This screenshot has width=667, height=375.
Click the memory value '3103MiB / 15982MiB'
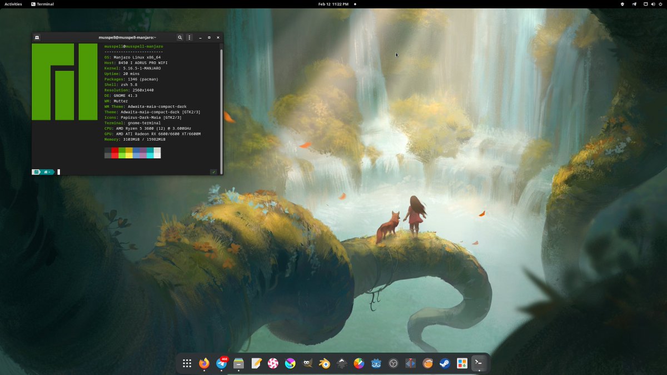144,139
